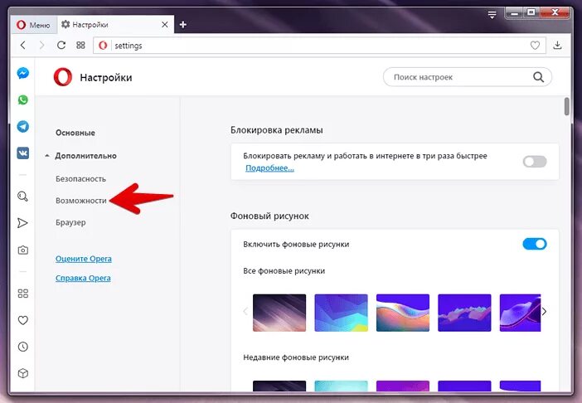582x403 pixels.
Task: Open sidebar search icon
Action: [x=22, y=197]
